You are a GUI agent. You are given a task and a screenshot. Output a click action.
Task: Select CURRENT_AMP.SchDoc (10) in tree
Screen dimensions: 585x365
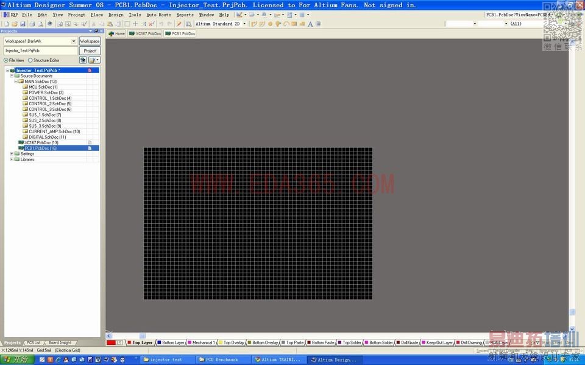(54, 131)
